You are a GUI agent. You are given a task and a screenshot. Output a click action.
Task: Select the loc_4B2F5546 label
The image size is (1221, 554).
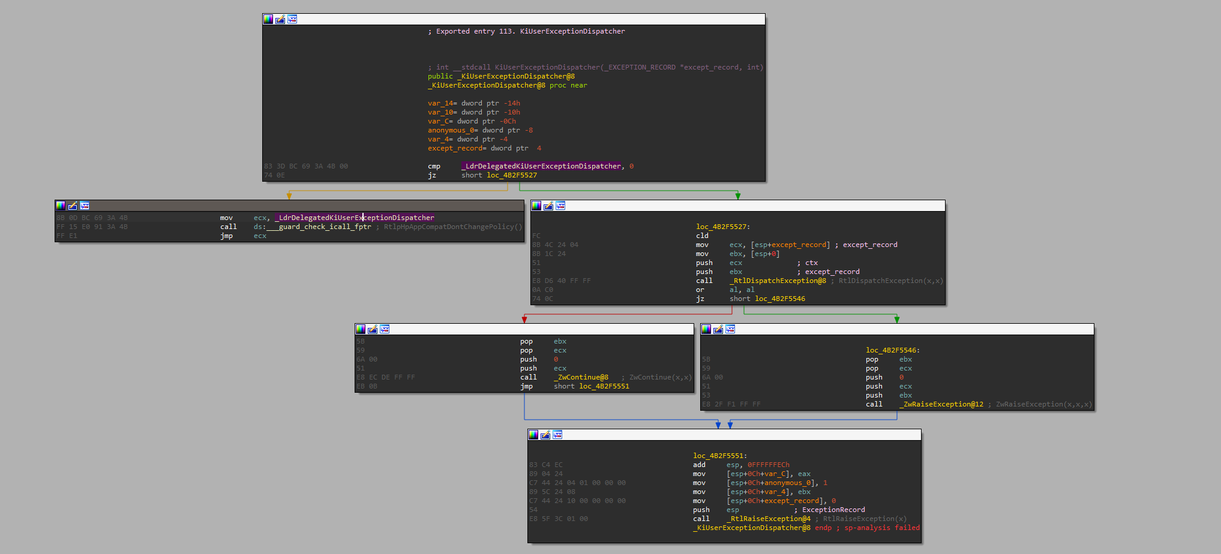tap(893, 350)
